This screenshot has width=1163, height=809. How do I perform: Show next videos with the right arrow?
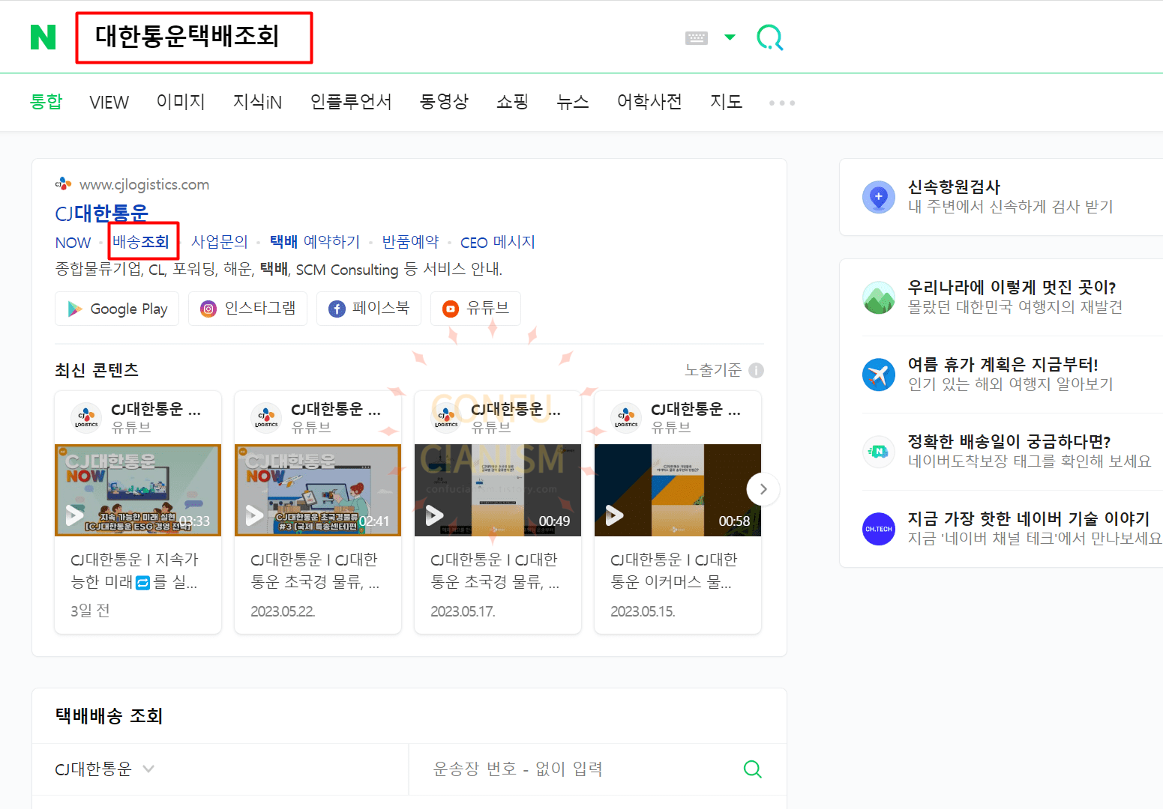(x=763, y=489)
